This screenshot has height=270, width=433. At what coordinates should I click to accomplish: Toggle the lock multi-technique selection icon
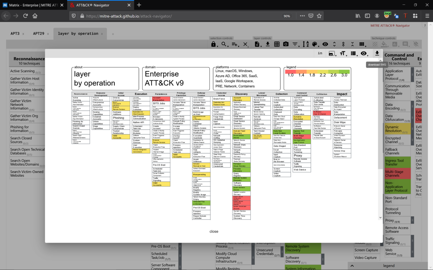coord(214,44)
